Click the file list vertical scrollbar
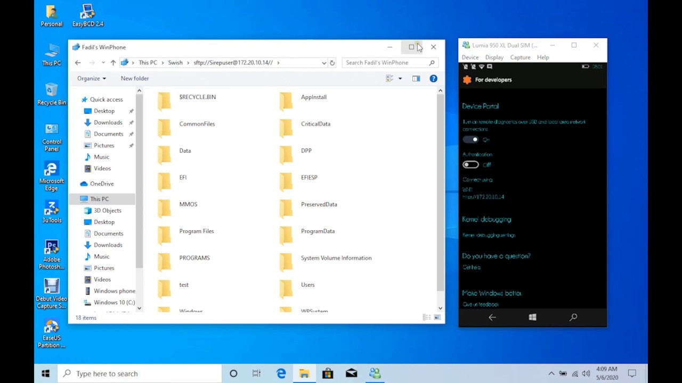This screenshot has height=383, width=682. 440,191
